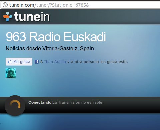Open the home page via tunein wordmark
Screen dimensions: 160x130
click(32, 17)
